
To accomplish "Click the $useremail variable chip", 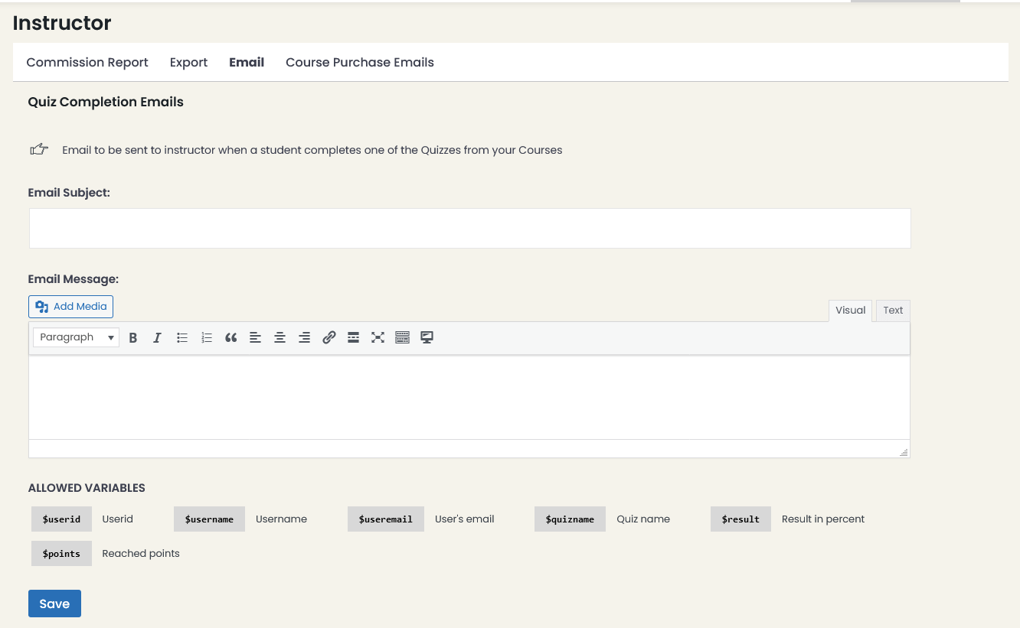I will pos(386,519).
